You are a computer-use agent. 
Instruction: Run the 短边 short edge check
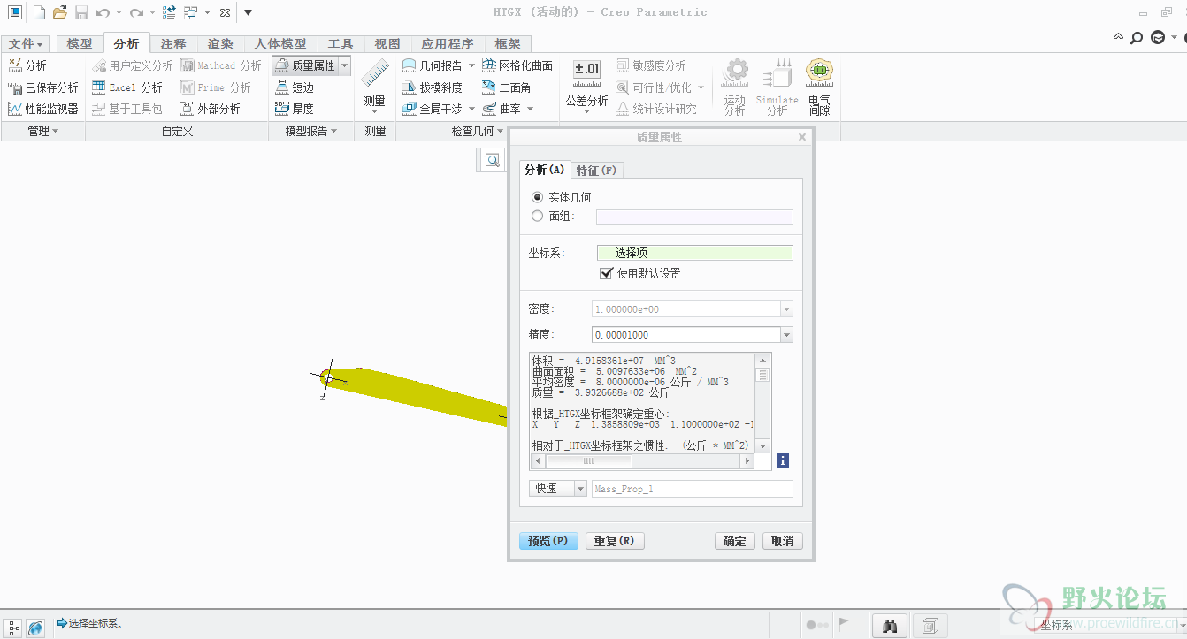pyautogui.click(x=295, y=87)
